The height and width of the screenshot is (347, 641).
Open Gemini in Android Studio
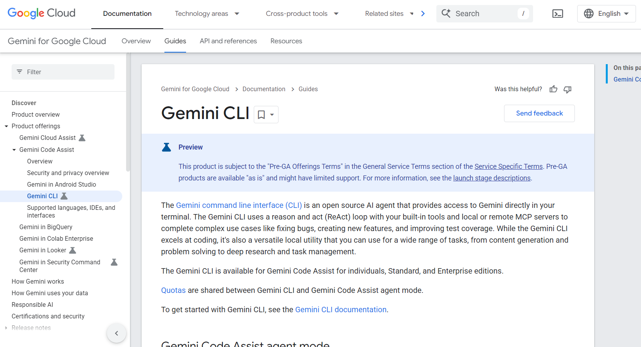[x=62, y=185]
